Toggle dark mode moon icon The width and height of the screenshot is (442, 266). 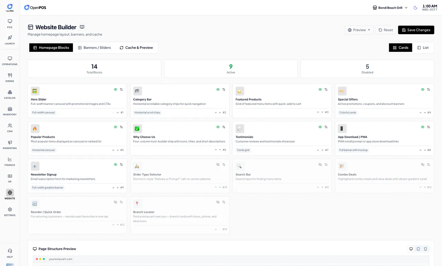[x=415, y=8]
